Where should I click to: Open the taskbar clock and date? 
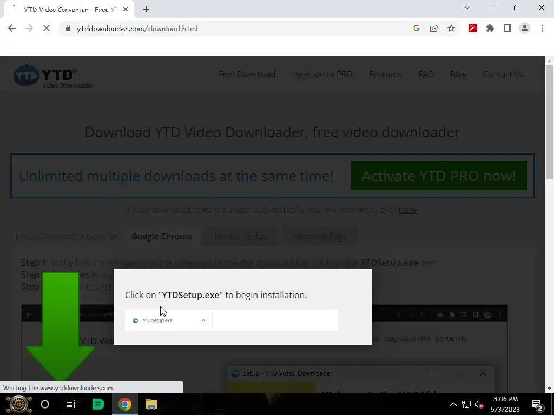505,404
